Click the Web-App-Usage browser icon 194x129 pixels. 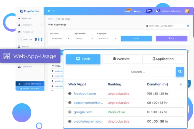6,56
